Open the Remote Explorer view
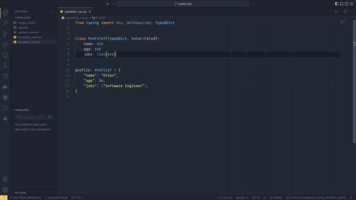This screenshot has height=200, width=356. click(5, 55)
